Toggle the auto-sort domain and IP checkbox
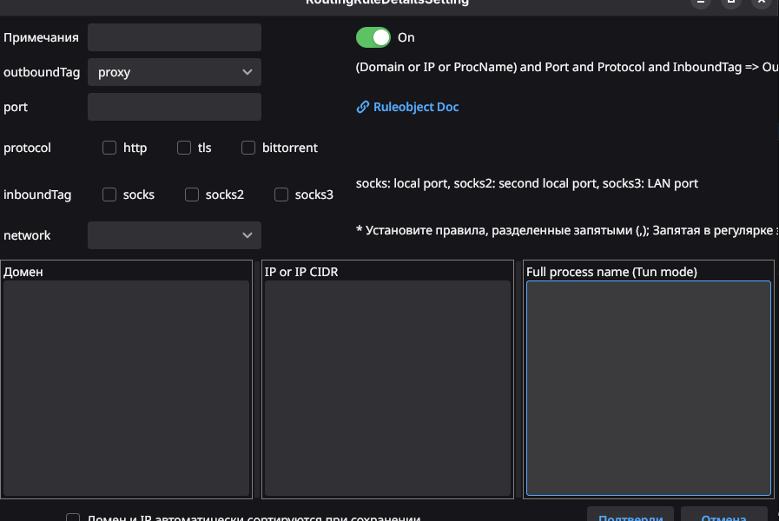This screenshot has width=779, height=521. [73, 518]
